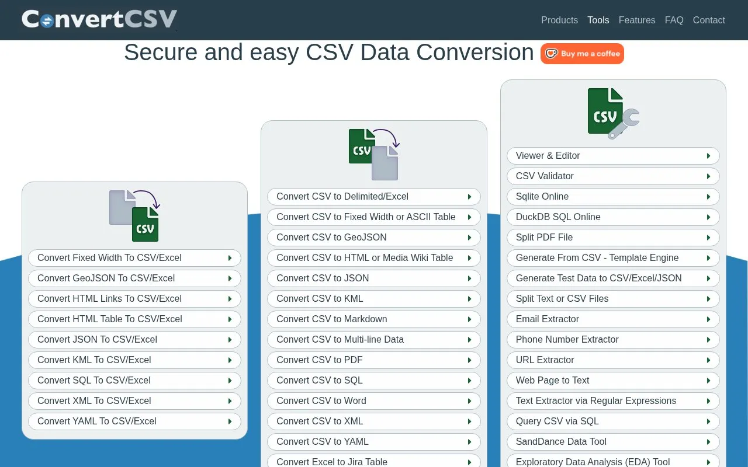Click the ConvertCSV logo

coord(99,19)
